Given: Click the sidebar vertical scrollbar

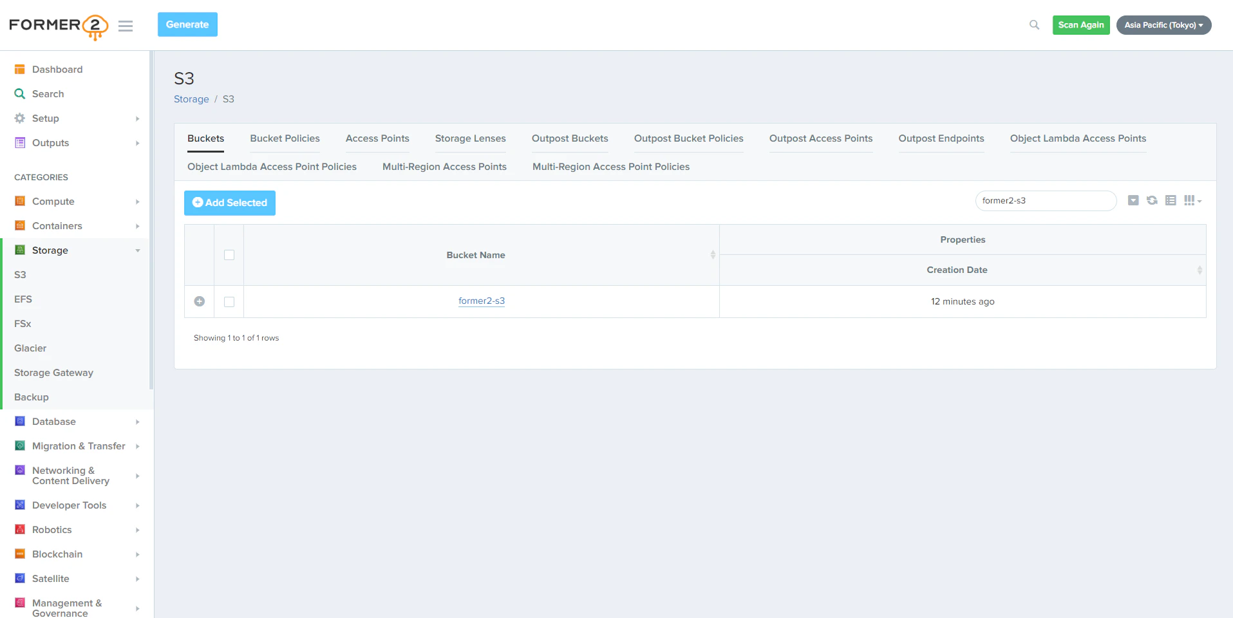Looking at the screenshot, I should pyautogui.click(x=151, y=220).
